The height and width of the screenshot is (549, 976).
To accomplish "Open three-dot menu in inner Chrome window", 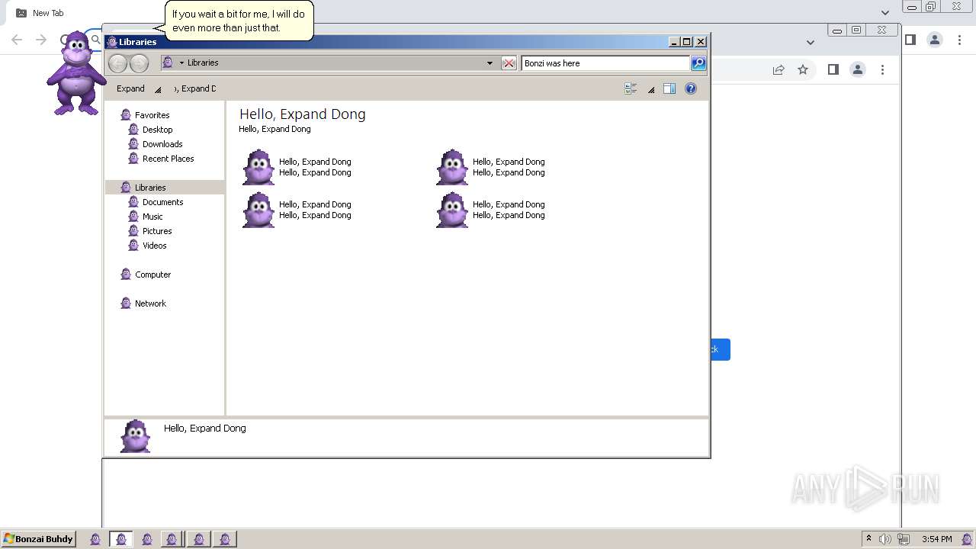I will click(882, 69).
